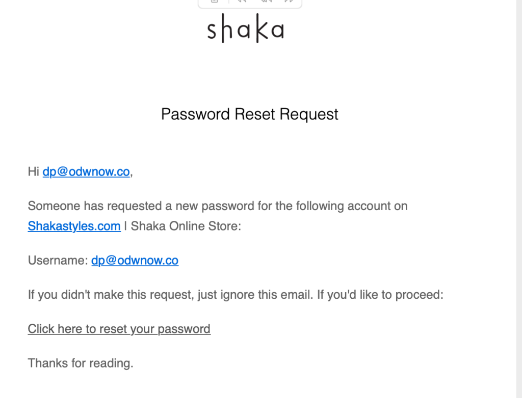The image size is (522, 398).
Task: Click the "Username:" label text
Action: (x=58, y=261)
